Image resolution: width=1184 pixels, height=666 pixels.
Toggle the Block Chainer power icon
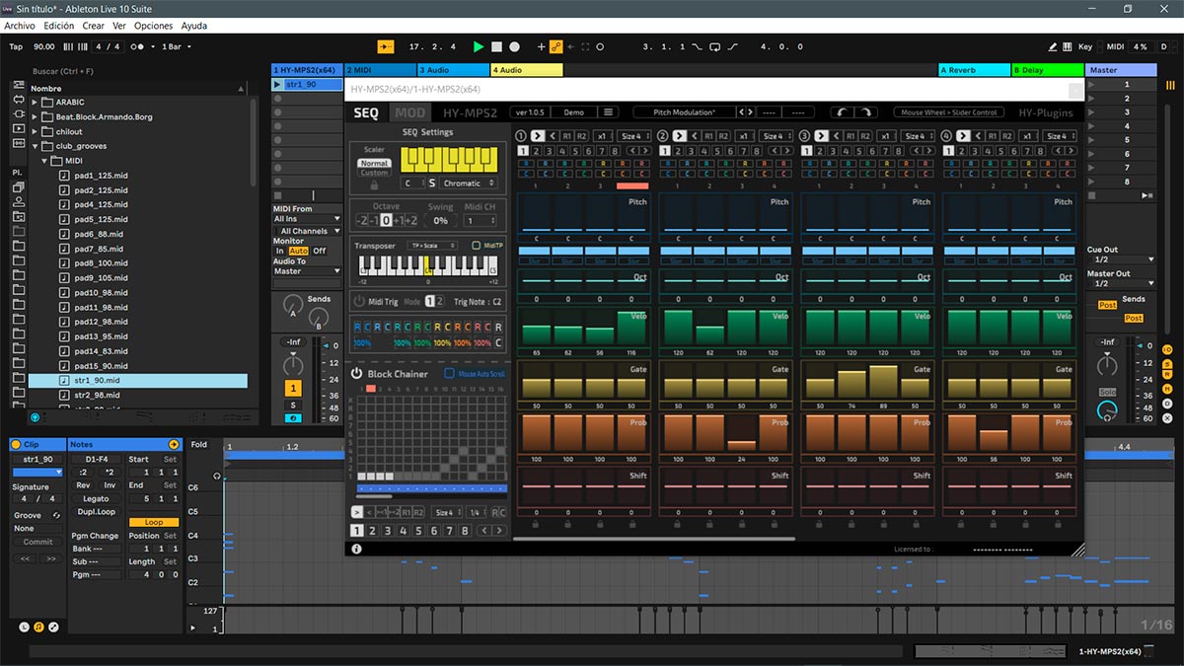pos(357,374)
